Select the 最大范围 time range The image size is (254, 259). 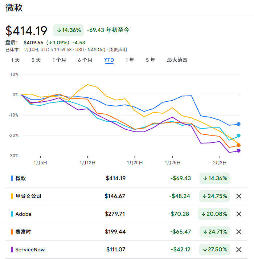coord(177,60)
